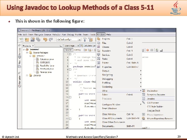Open the Files side tab
Viewport: 187px width, 140px height.
(x=19, y=64)
